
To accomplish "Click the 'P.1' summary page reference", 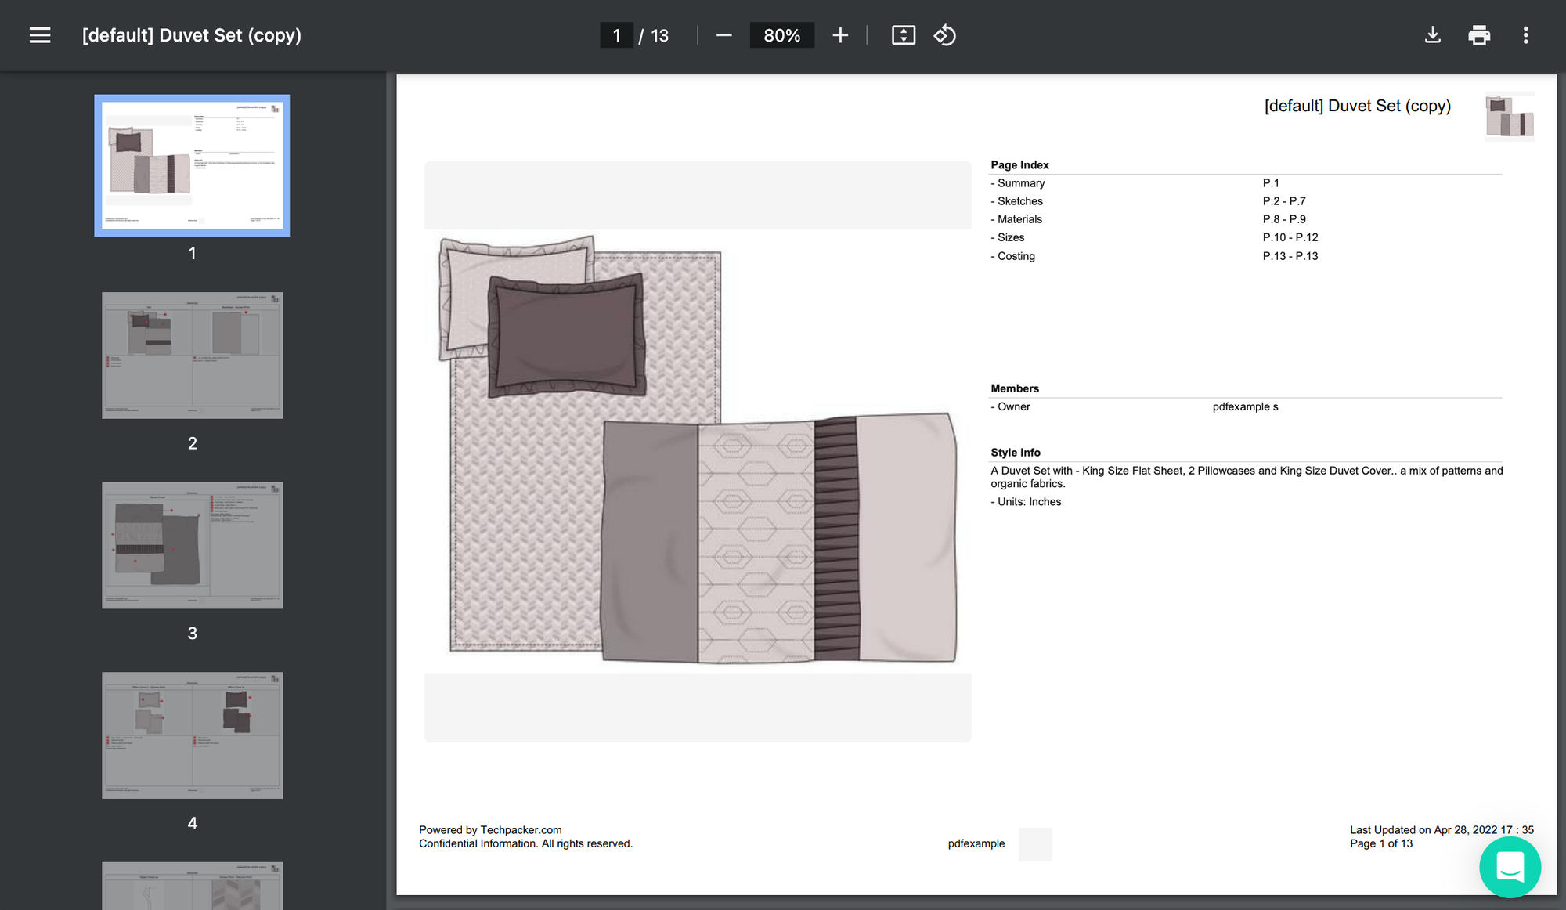I will click(1271, 183).
